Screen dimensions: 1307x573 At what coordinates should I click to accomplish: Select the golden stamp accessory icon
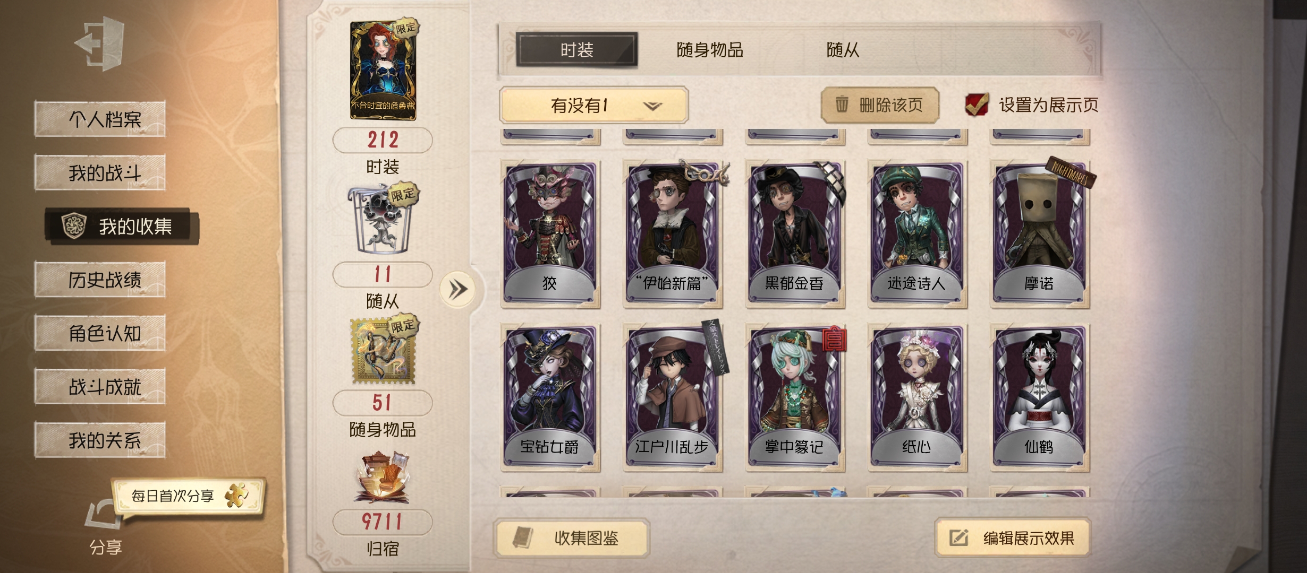click(383, 350)
